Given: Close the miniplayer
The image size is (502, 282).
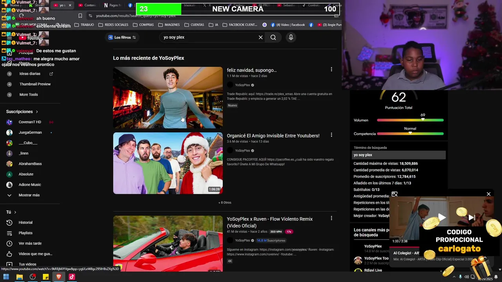Looking at the screenshot, I should click(x=489, y=194).
